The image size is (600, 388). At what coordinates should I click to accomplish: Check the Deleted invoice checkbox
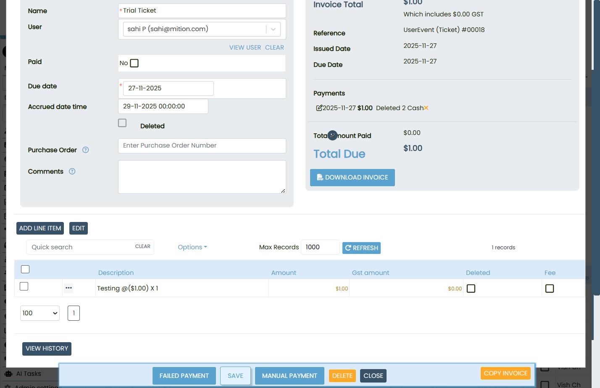point(122,123)
